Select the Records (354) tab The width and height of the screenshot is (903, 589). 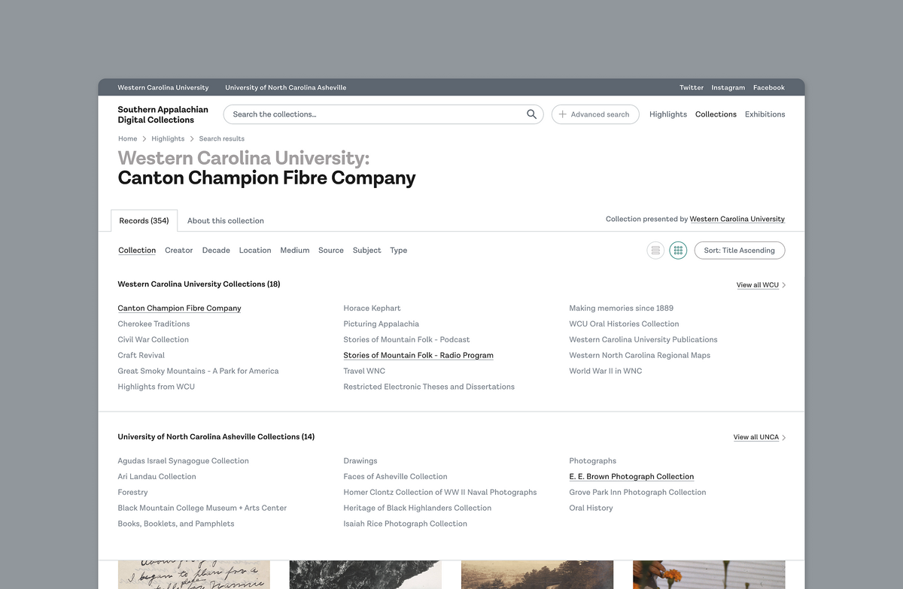[x=143, y=220]
